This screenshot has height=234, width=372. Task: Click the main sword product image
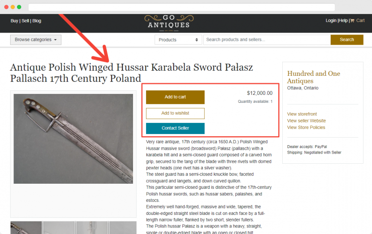pos(73,139)
